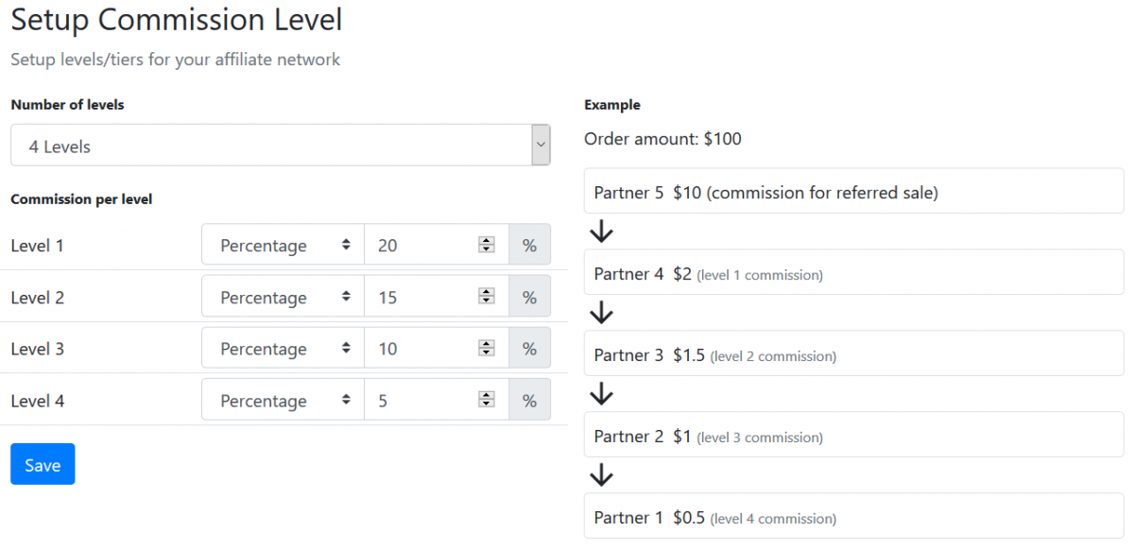Decrement the Level 2 commission value

point(487,301)
